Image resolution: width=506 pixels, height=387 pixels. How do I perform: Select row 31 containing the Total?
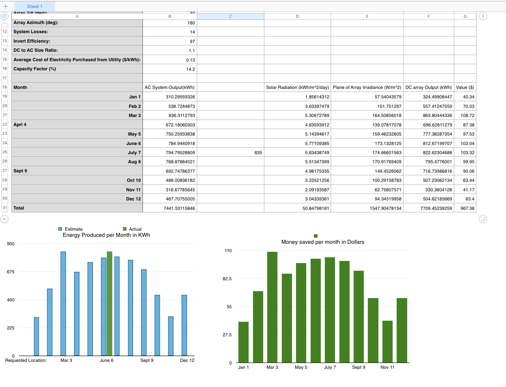click(4, 208)
